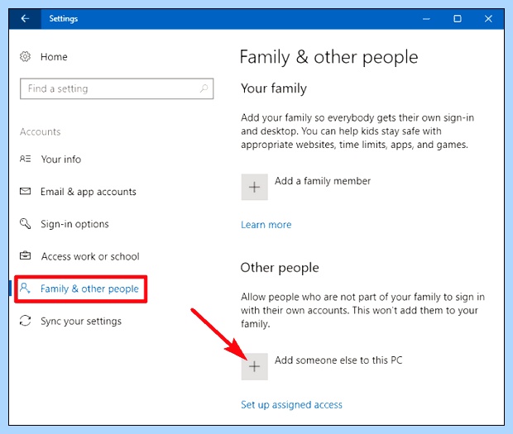Open Sign-in options
Image resolution: width=513 pixels, height=434 pixels.
pos(74,224)
